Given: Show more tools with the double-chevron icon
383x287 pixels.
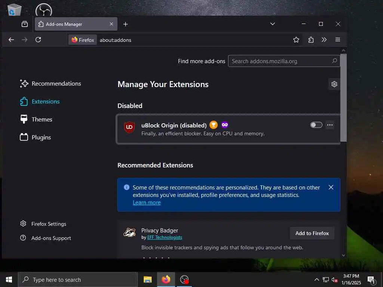Looking at the screenshot, I should (324, 40).
